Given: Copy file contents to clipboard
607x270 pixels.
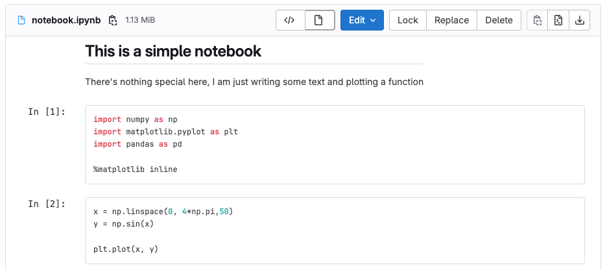Looking at the screenshot, I should click(x=537, y=20).
